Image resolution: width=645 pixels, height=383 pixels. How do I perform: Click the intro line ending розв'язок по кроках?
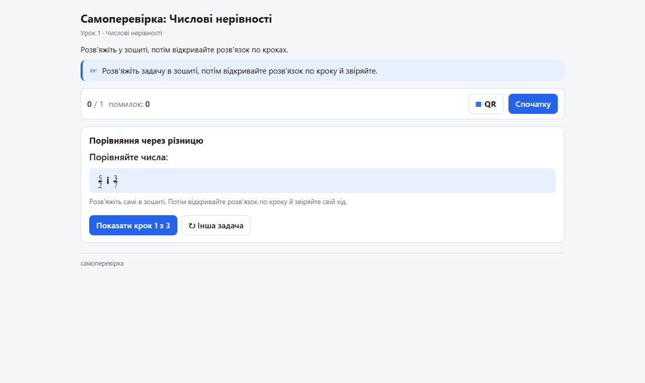[x=184, y=50]
